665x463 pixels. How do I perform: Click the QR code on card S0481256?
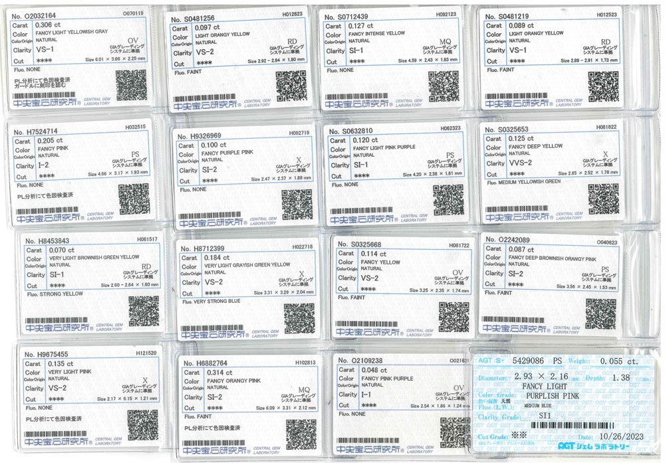coord(291,86)
